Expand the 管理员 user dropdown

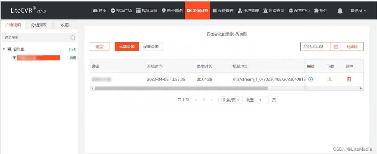[x=358, y=11]
